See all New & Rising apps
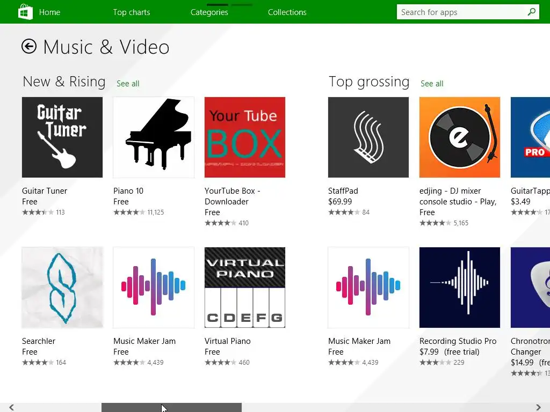Image resolution: width=550 pixels, height=412 pixels. pos(128,84)
